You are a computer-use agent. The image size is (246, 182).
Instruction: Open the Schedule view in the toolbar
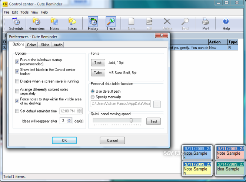(x=16, y=24)
